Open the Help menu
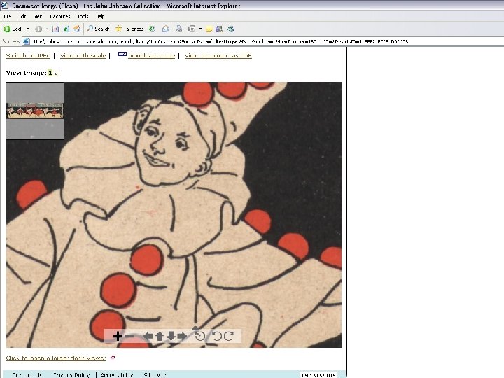 click(x=101, y=16)
